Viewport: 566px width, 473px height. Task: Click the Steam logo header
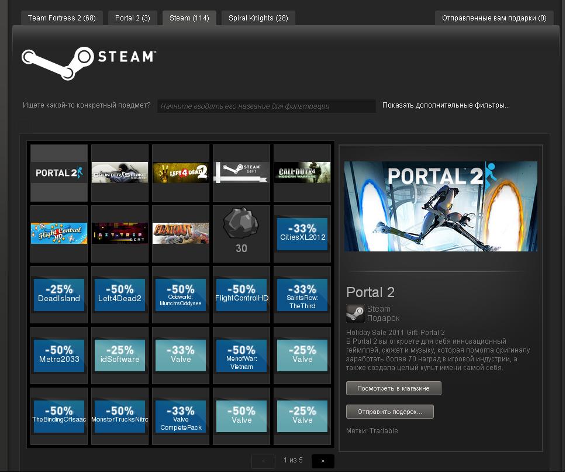click(x=89, y=63)
